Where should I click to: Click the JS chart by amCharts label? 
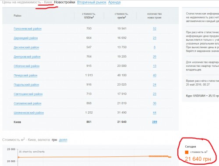click(x=32, y=152)
